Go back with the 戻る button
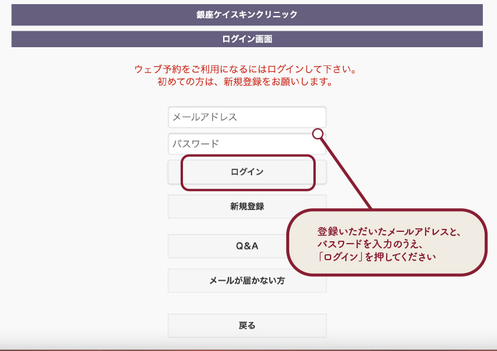The image size is (497, 351). coord(247,326)
